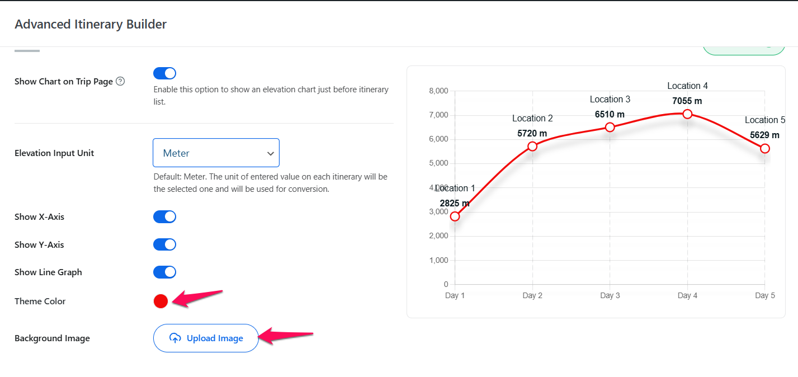Disable Show Chart on Trip Page toggle
This screenshot has height=377, width=798.
click(164, 74)
